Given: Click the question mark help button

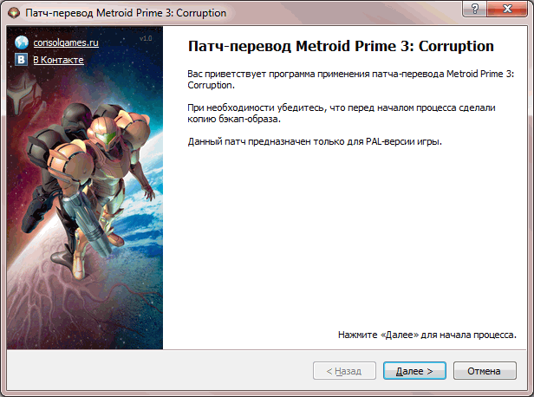Looking at the screenshot, I should (474, 9).
